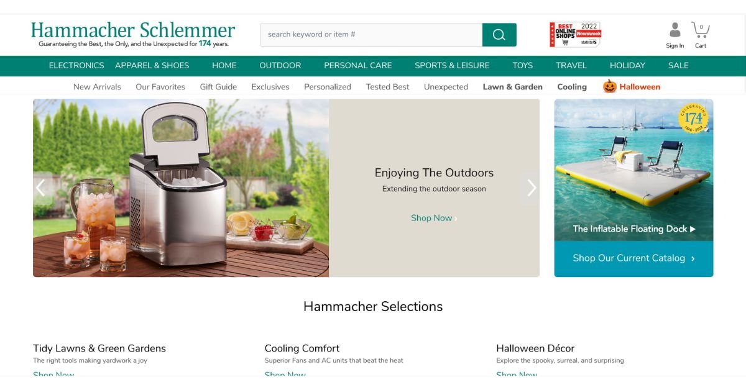The image size is (746, 390).
Task: Go to the Hammacher Schlemmer logo home
Action: tap(133, 35)
